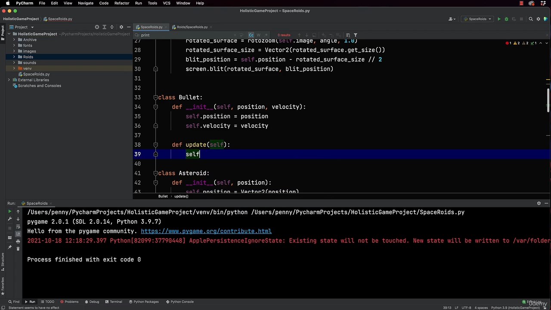Expand the External Libraries node
Viewport: 551px width, 310px height.
pos(9,80)
